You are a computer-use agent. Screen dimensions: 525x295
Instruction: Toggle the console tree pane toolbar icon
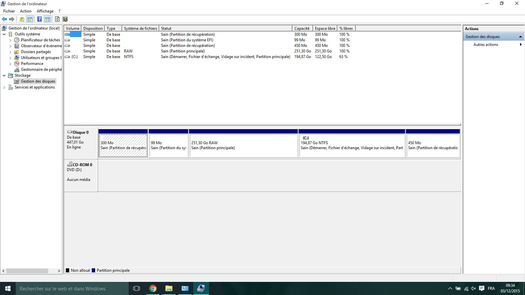point(30,19)
